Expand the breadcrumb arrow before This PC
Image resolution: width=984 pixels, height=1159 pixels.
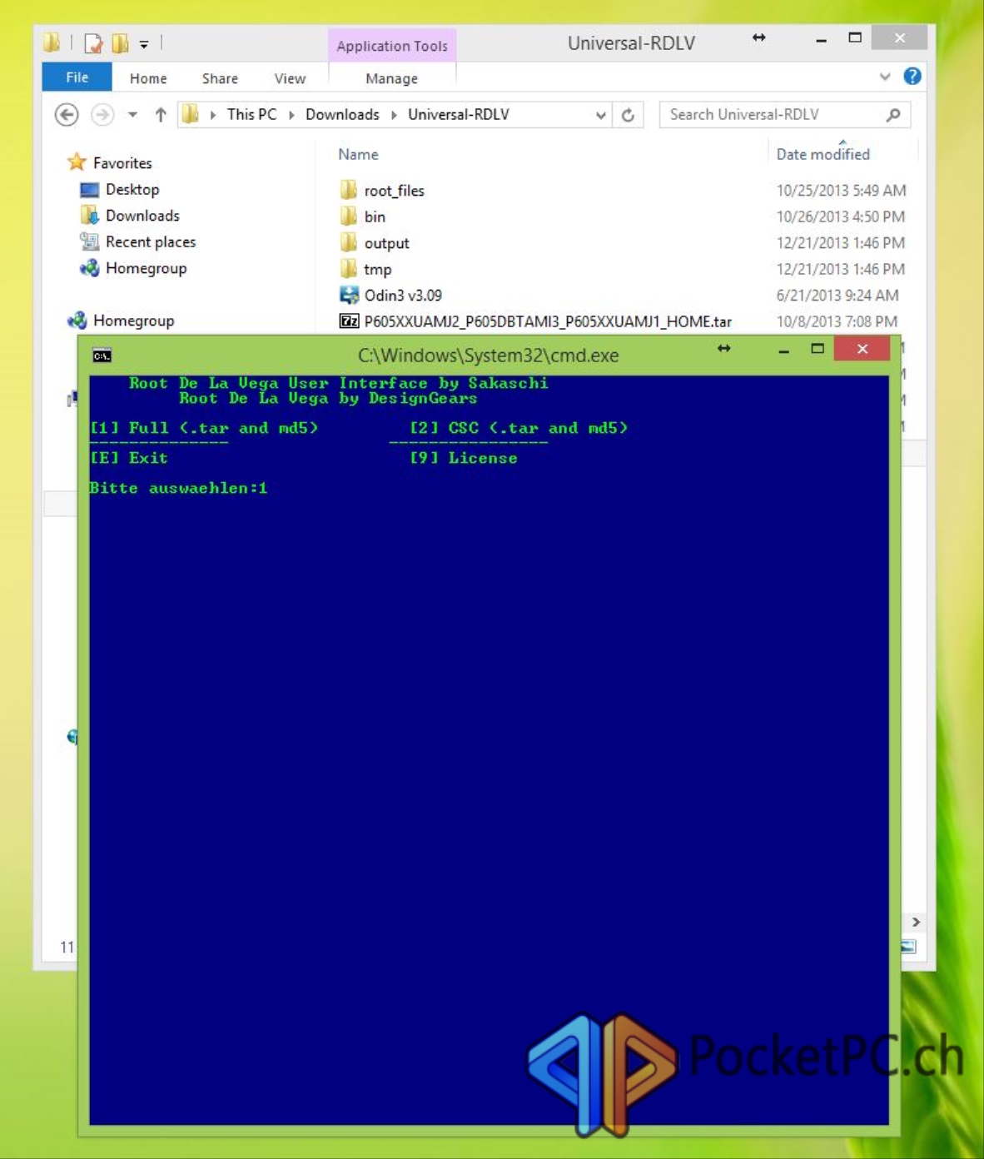tap(213, 115)
